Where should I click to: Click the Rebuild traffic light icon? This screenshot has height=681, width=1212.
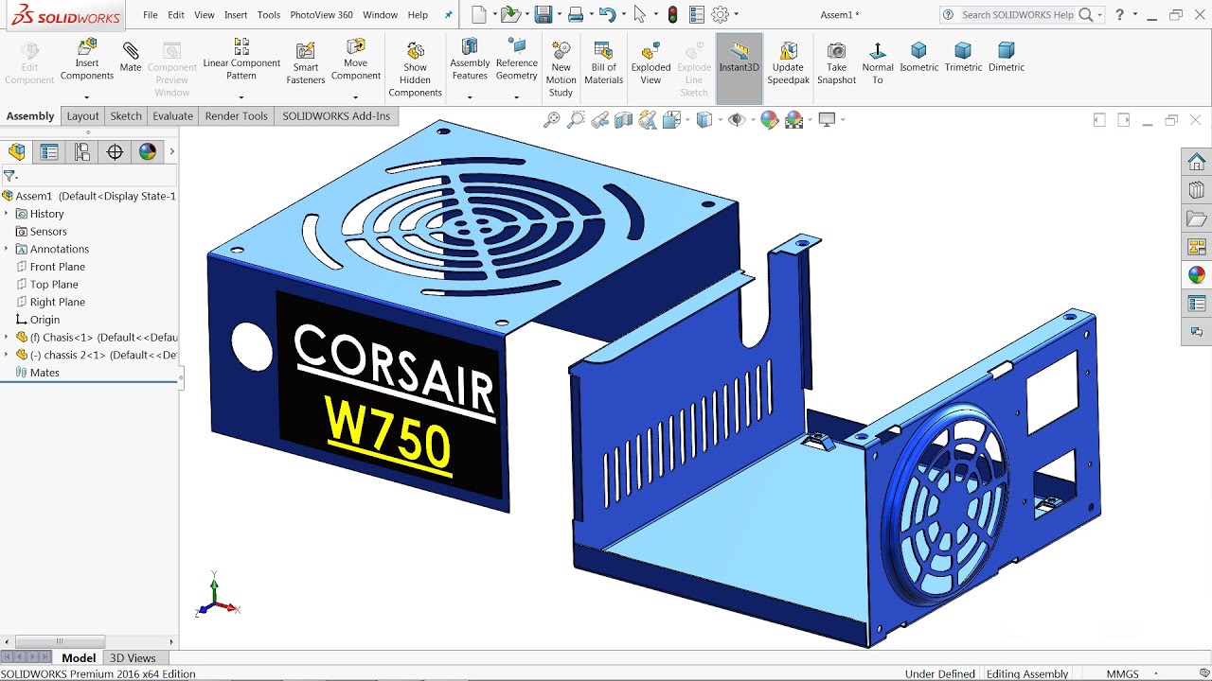tap(673, 14)
